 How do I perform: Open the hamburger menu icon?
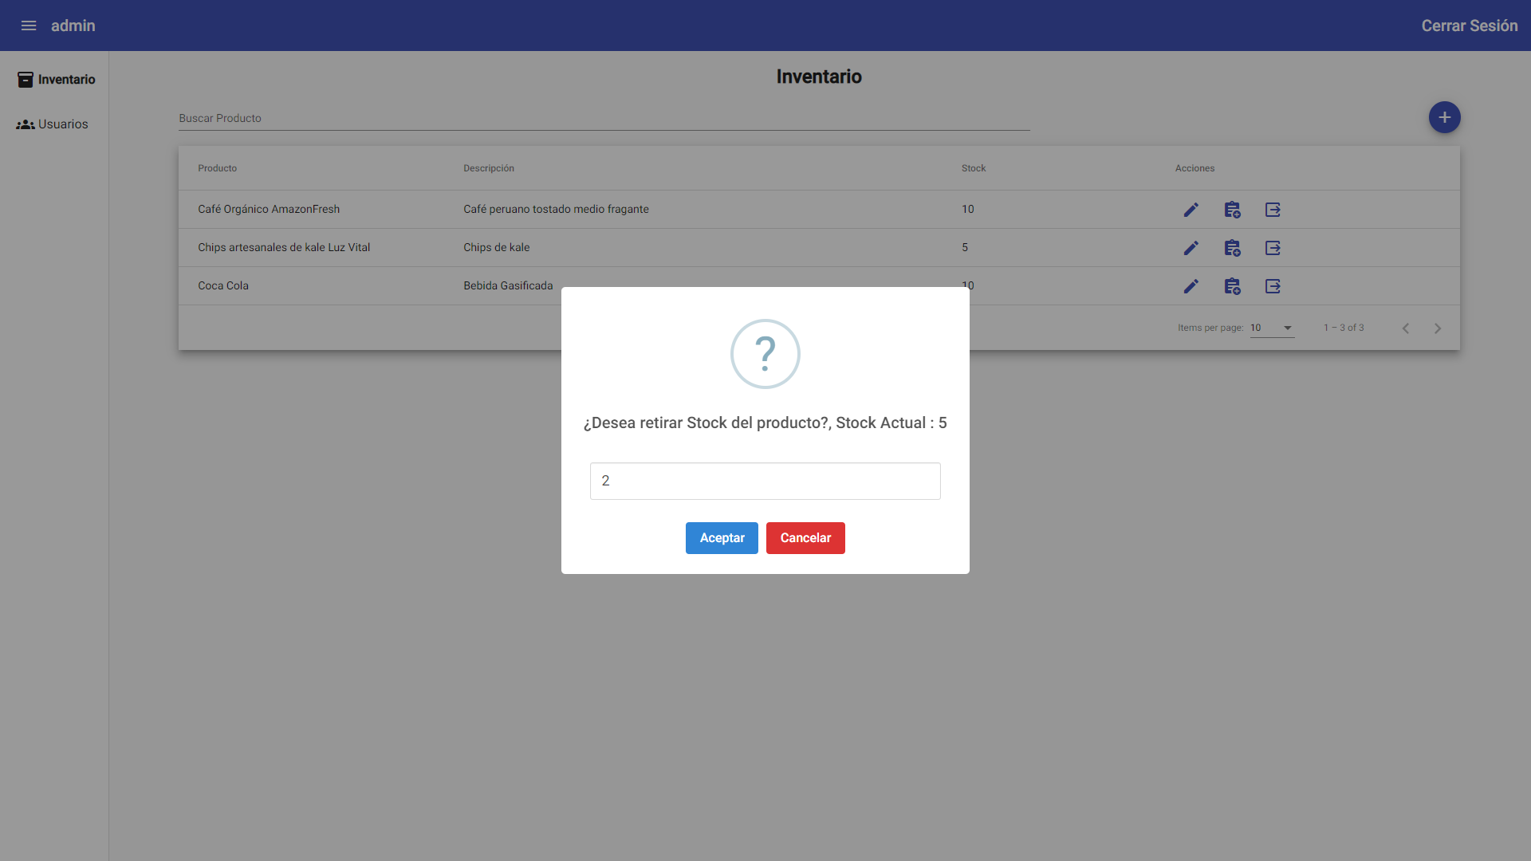(x=29, y=26)
